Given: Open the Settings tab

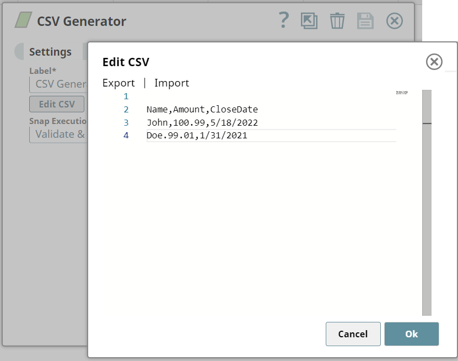Looking at the screenshot, I should coord(50,52).
